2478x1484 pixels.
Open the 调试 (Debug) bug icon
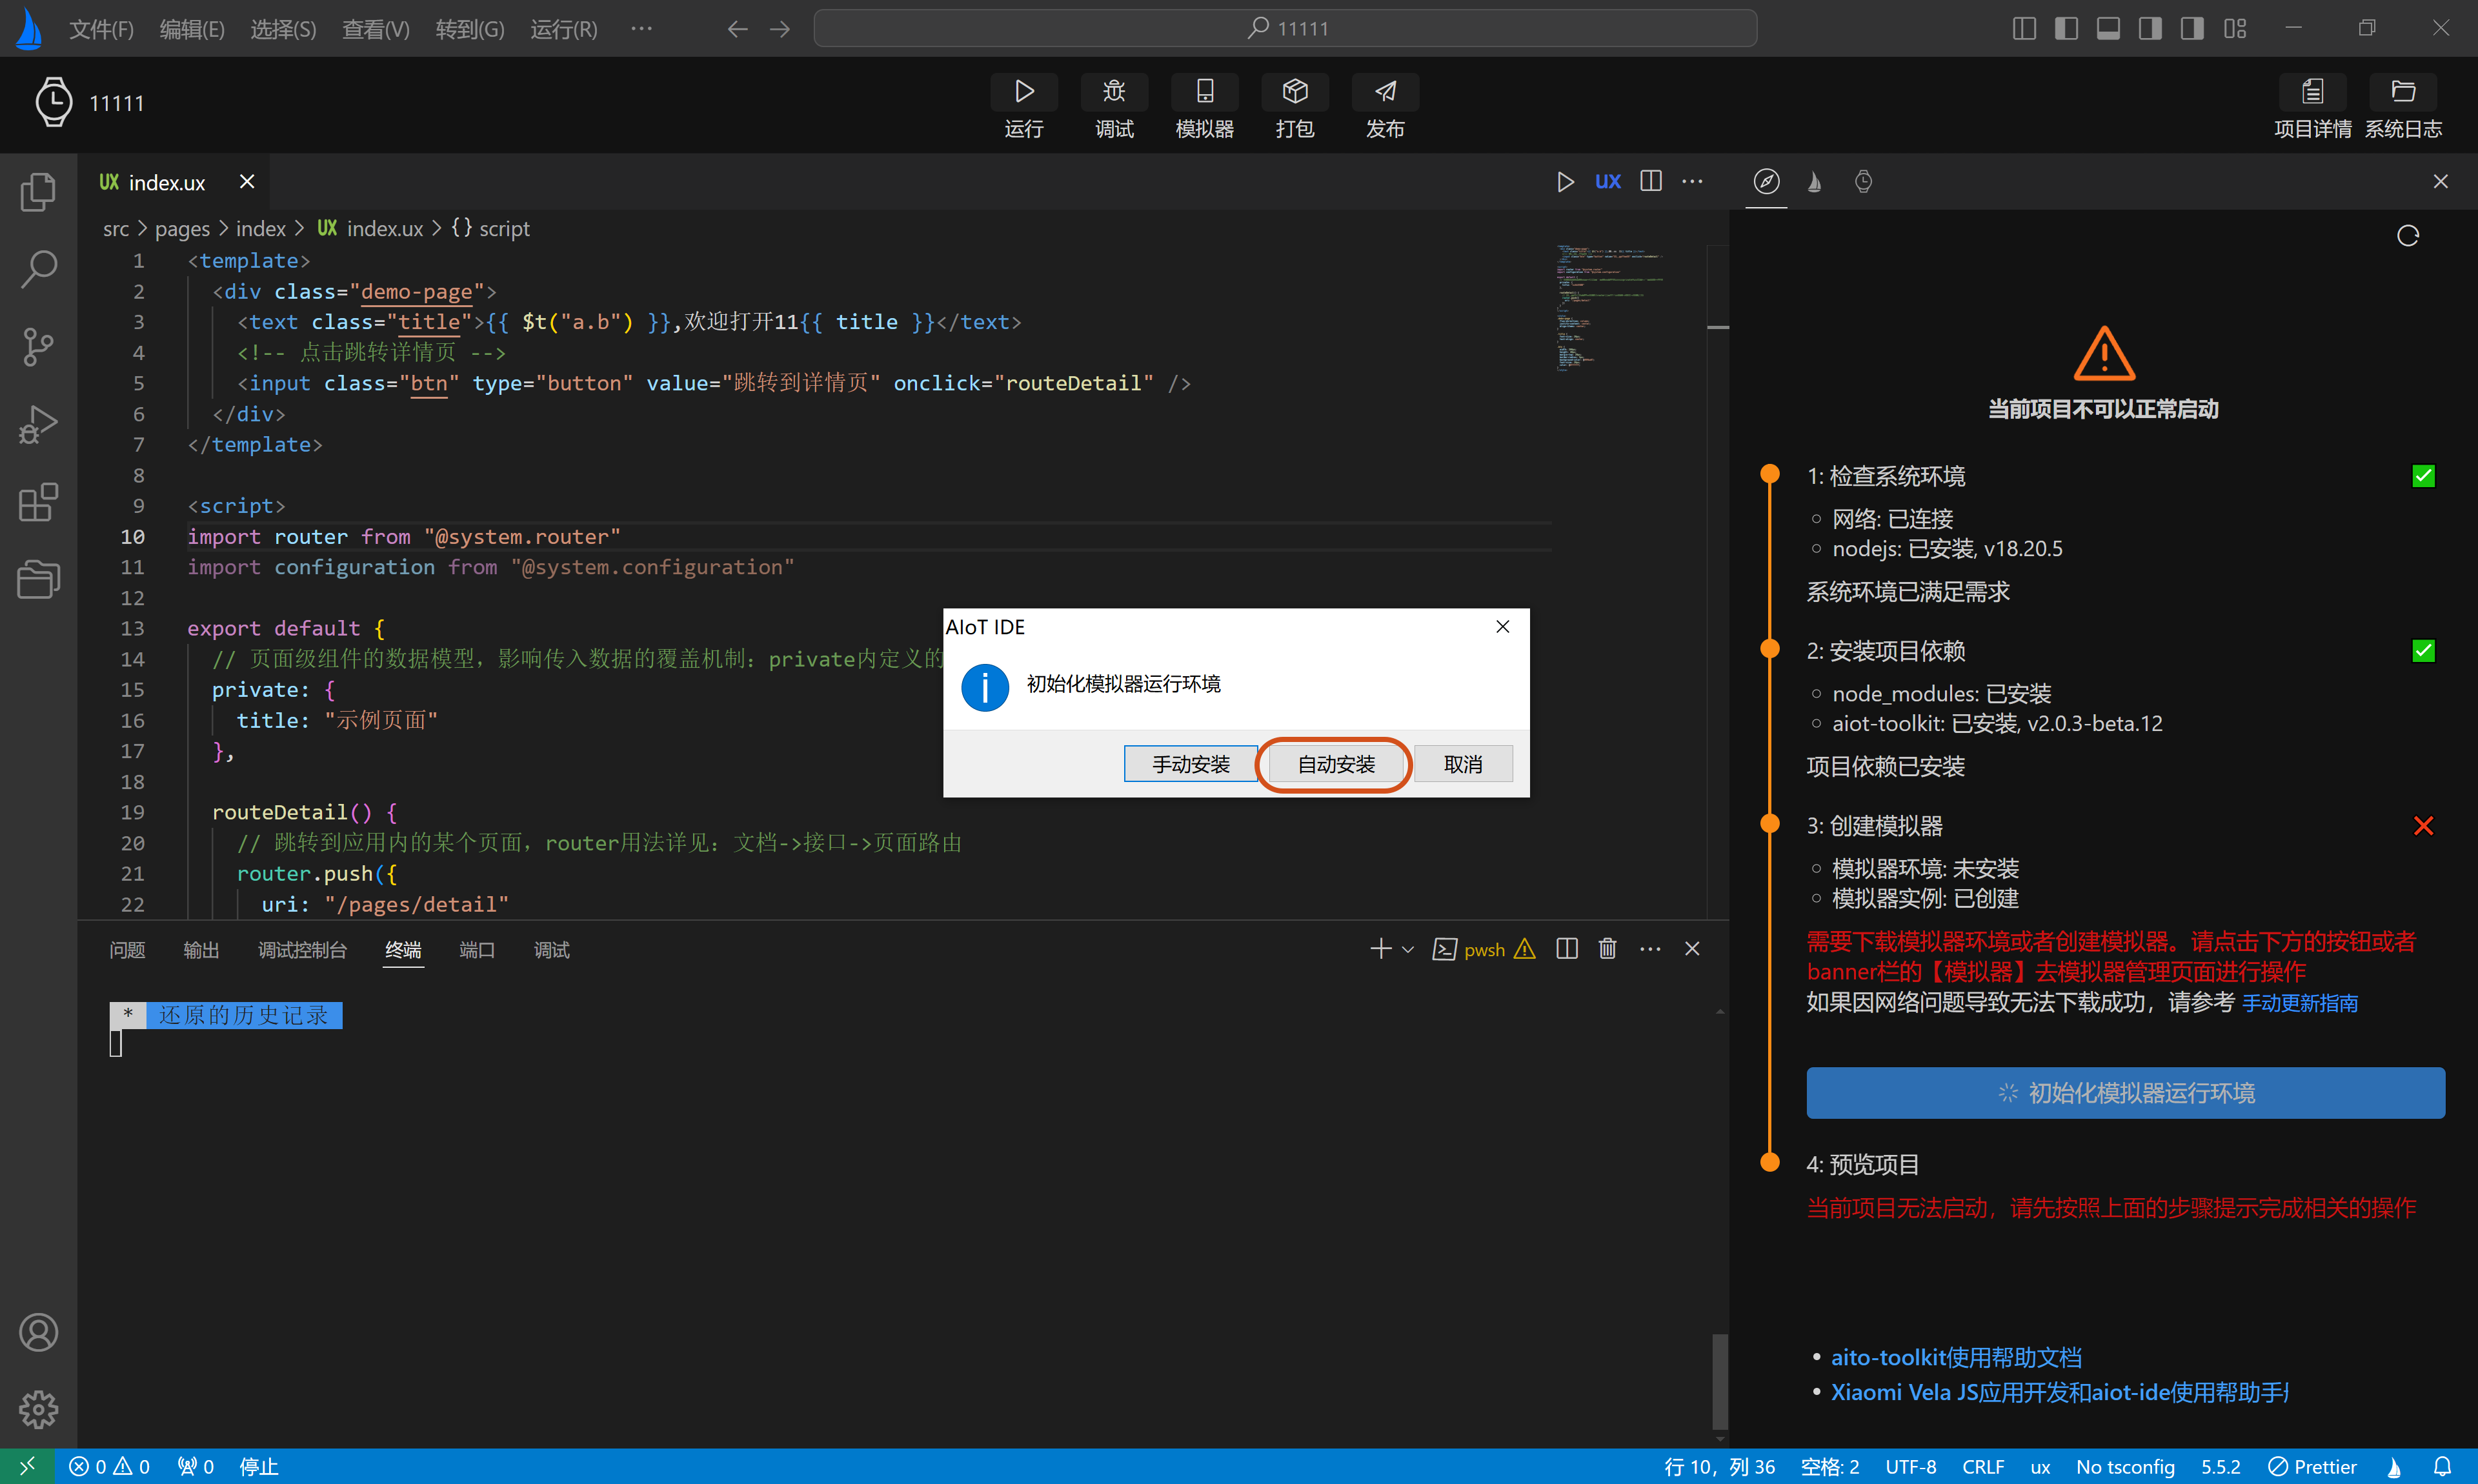point(1113,92)
